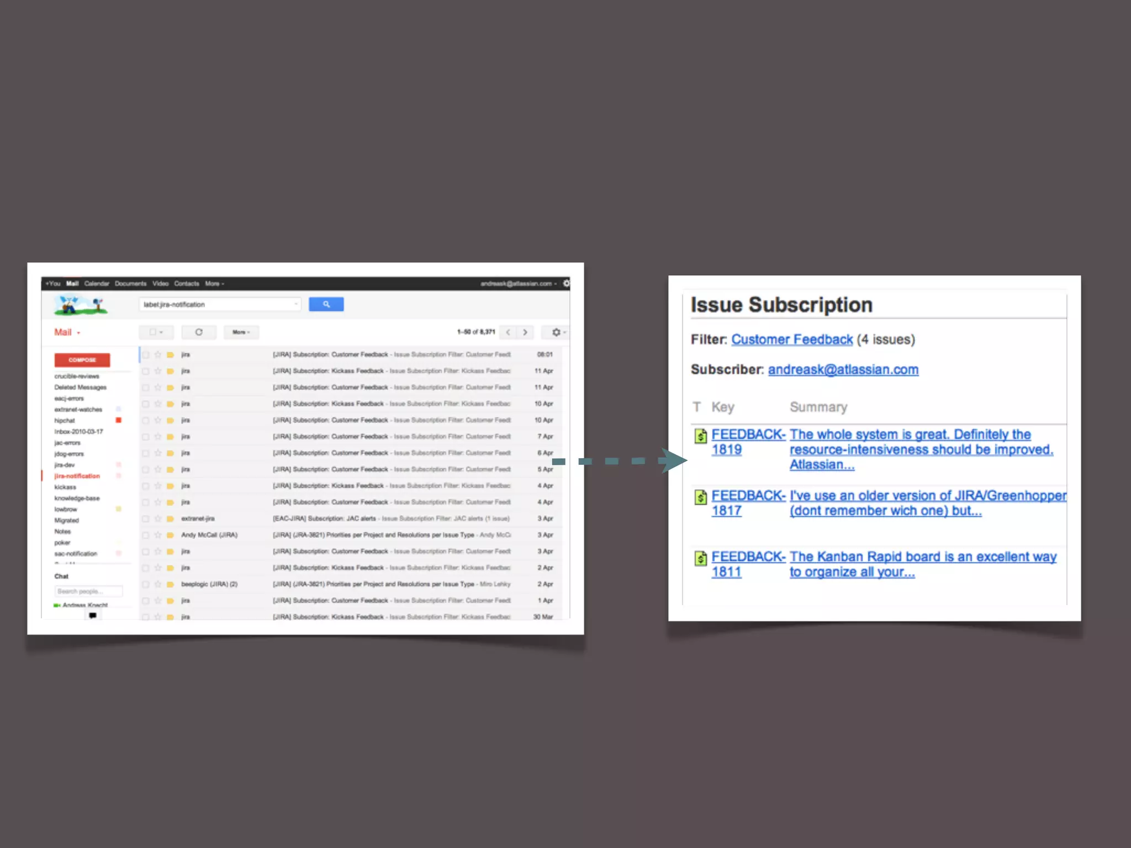This screenshot has width=1131, height=848.
Task: Click the FEEDBACK-1819 issue type icon
Action: [700, 436]
